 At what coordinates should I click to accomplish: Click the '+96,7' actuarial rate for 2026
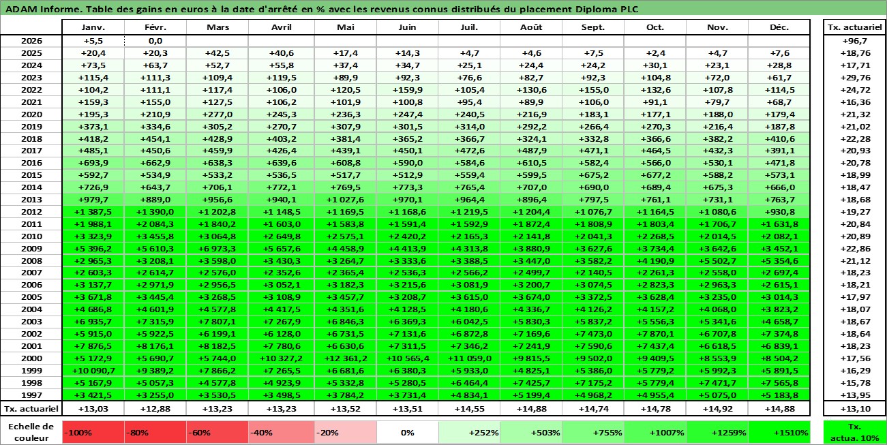click(855, 40)
